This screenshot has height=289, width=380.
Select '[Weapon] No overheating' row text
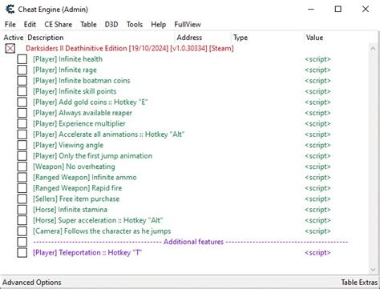(x=74, y=167)
